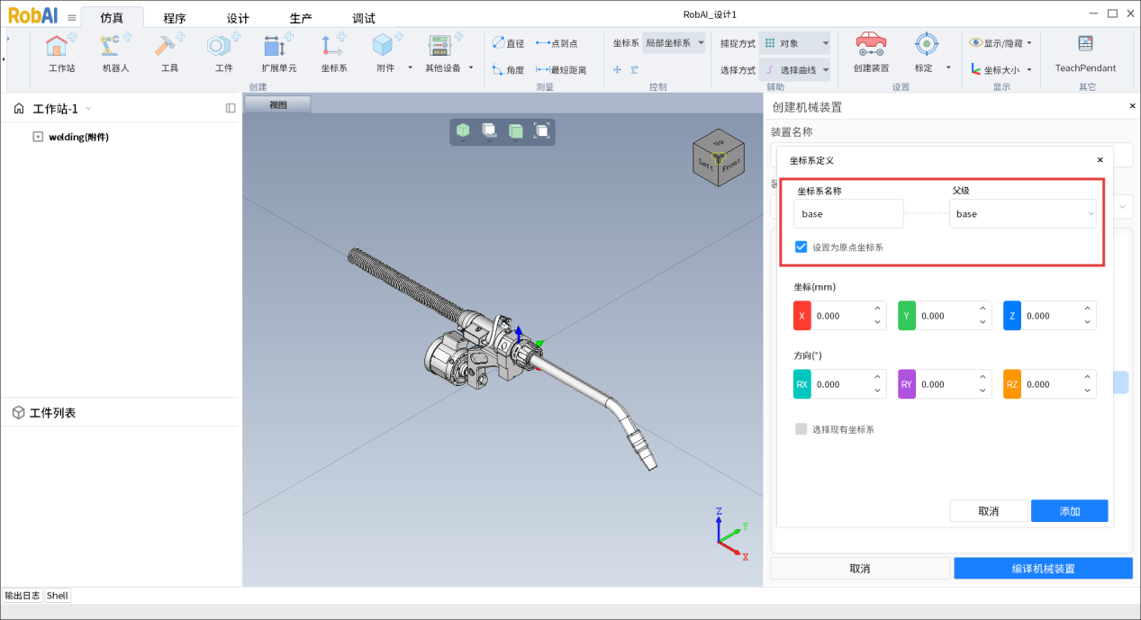Expand the 工作站-1 chevron
The height and width of the screenshot is (620, 1141).
click(88, 109)
